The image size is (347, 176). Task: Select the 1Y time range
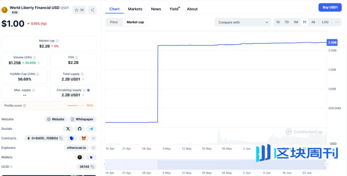pyautogui.click(x=305, y=22)
